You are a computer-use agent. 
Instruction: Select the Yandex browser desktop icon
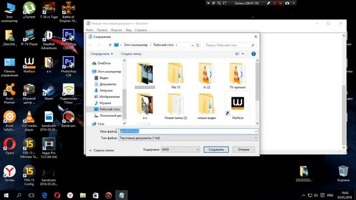click(x=9, y=173)
